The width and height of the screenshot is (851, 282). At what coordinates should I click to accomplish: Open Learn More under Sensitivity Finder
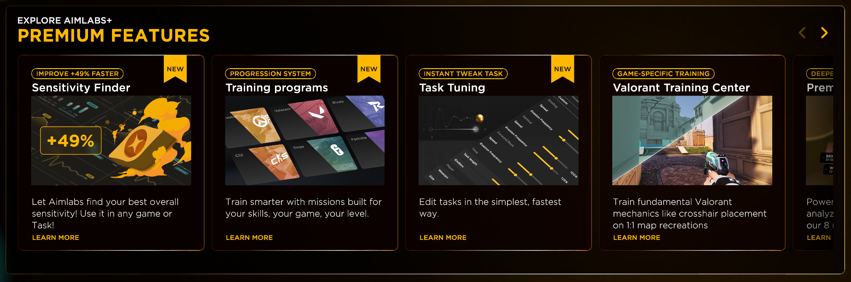[x=55, y=237]
